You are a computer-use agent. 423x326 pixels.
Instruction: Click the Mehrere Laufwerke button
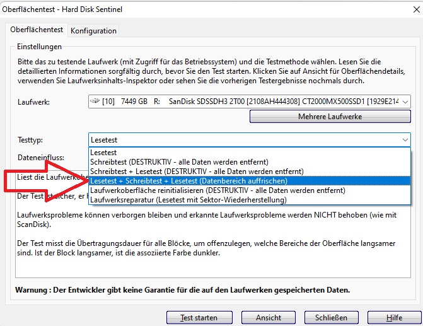(330, 117)
